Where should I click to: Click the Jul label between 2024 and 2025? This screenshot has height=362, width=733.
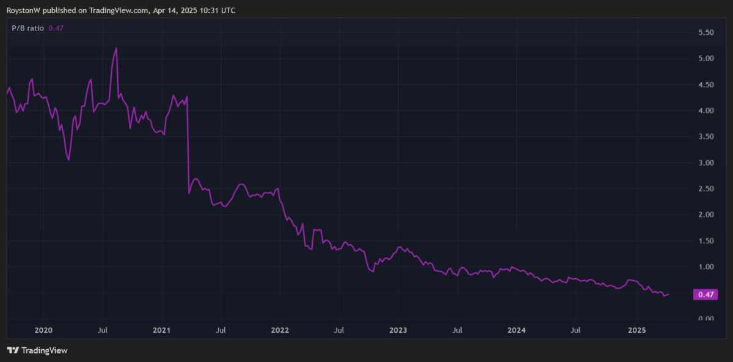[x=575, y=330]
